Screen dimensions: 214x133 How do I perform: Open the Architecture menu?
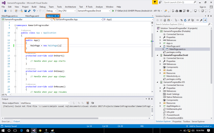[x=70, y=7]
